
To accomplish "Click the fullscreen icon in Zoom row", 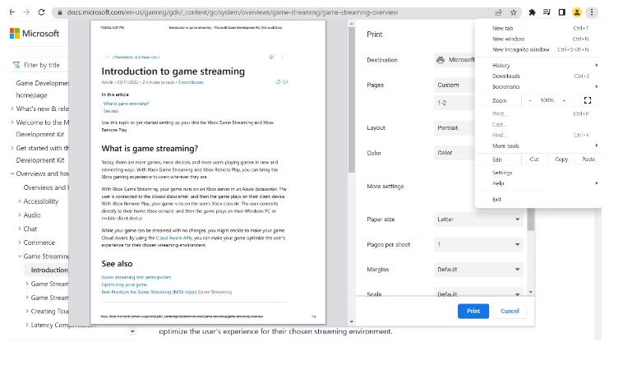I will 588,100.
